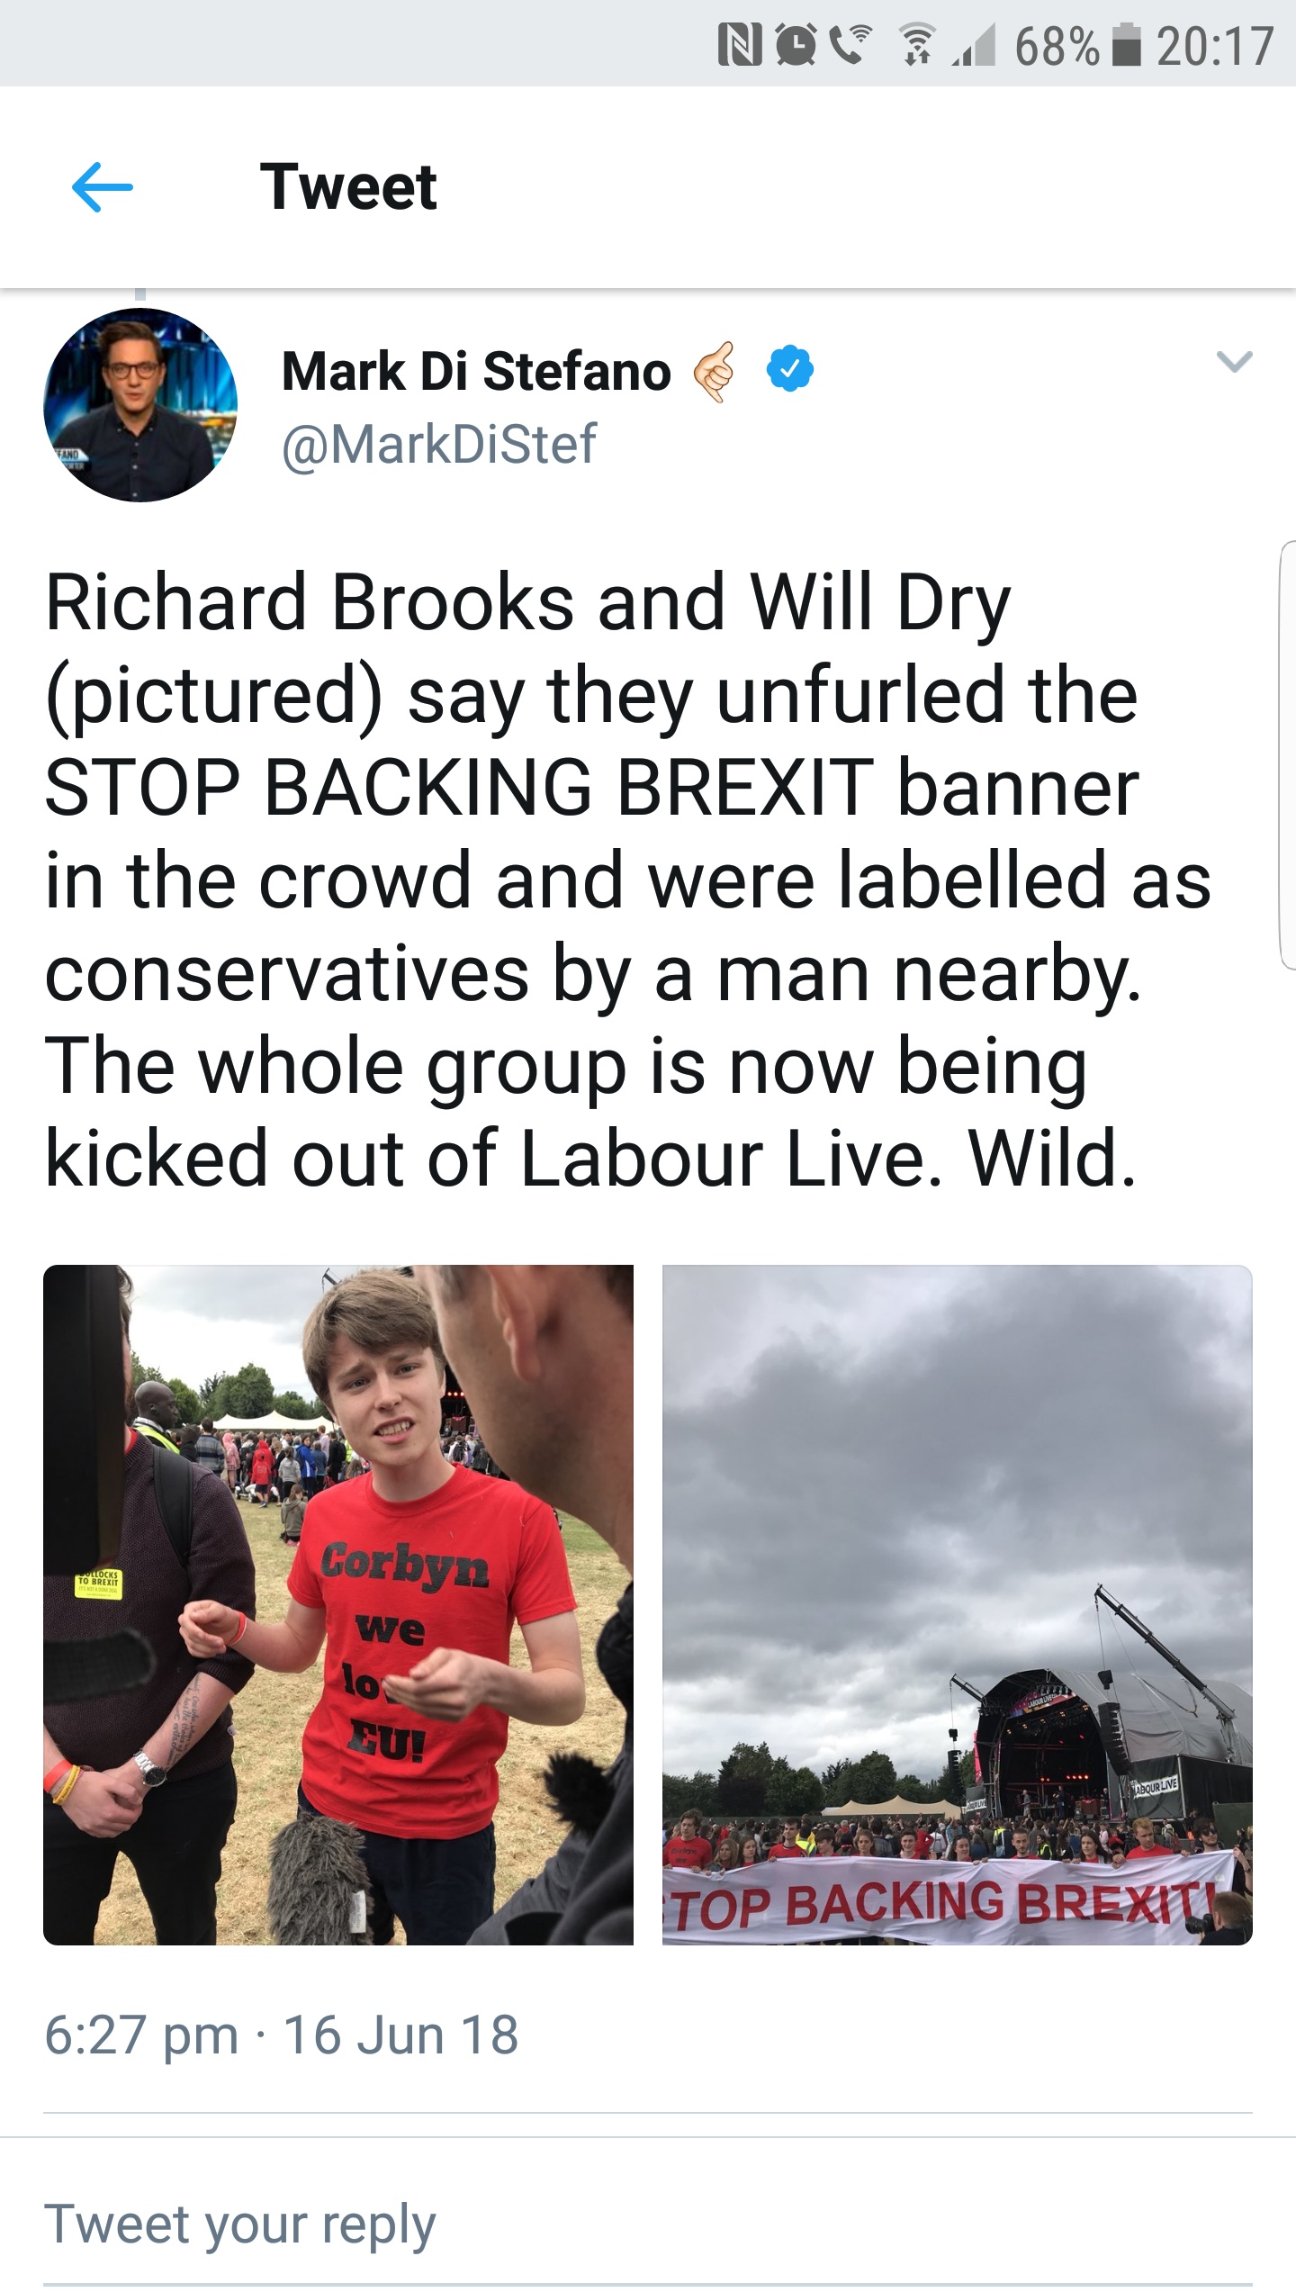Image resolution: width=1296 pixels, height=2292 pixels.
Task: Tap the Mark Di Stefano display name
Action: click(476, 371)
